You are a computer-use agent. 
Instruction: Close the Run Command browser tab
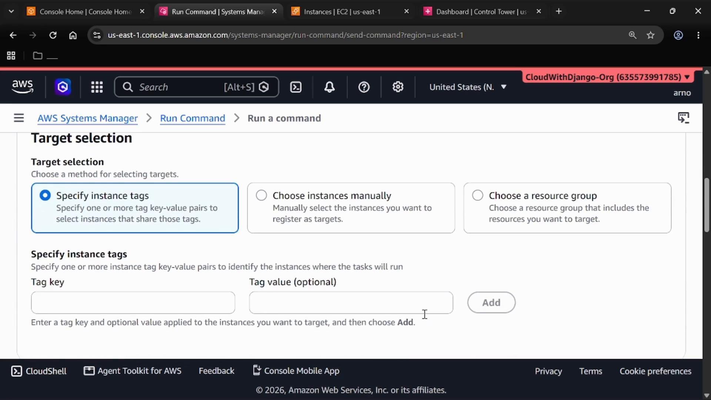tap(274, 11)
